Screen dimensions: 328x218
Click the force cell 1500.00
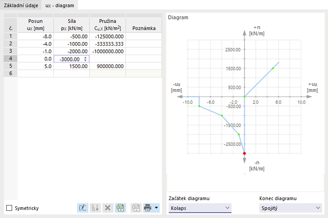(71, 66)
